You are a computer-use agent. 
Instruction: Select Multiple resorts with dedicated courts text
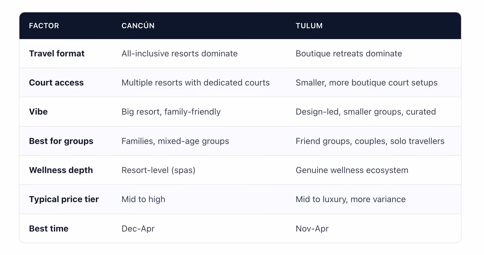pyautogui.click(x=195, y=83)
